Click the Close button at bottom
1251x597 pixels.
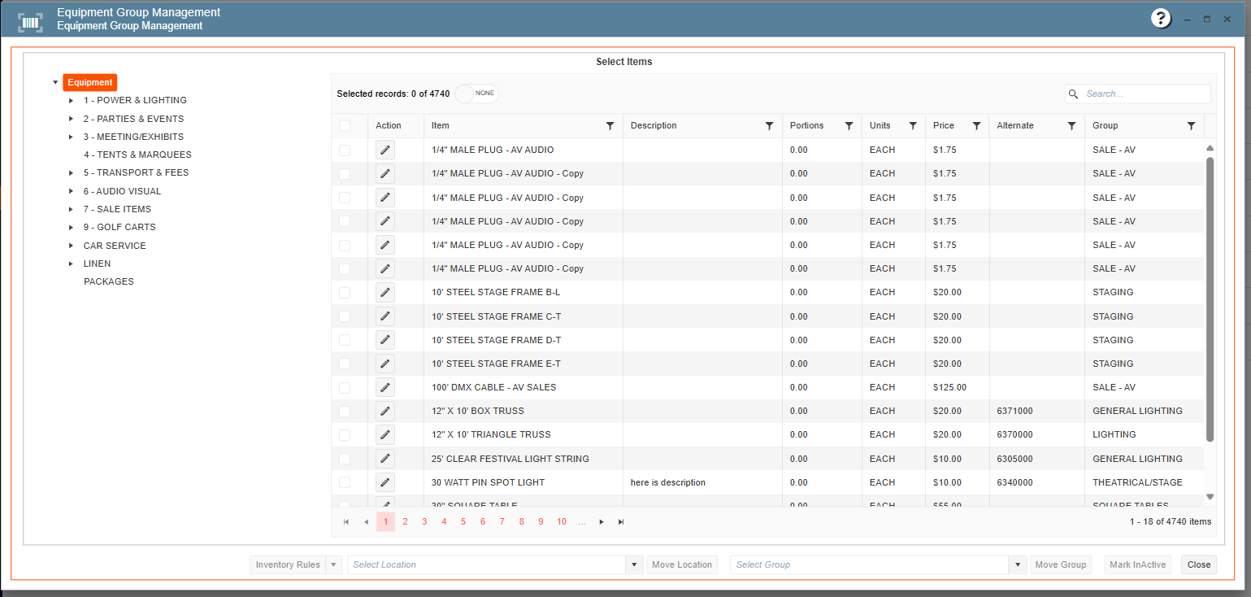1199,564
